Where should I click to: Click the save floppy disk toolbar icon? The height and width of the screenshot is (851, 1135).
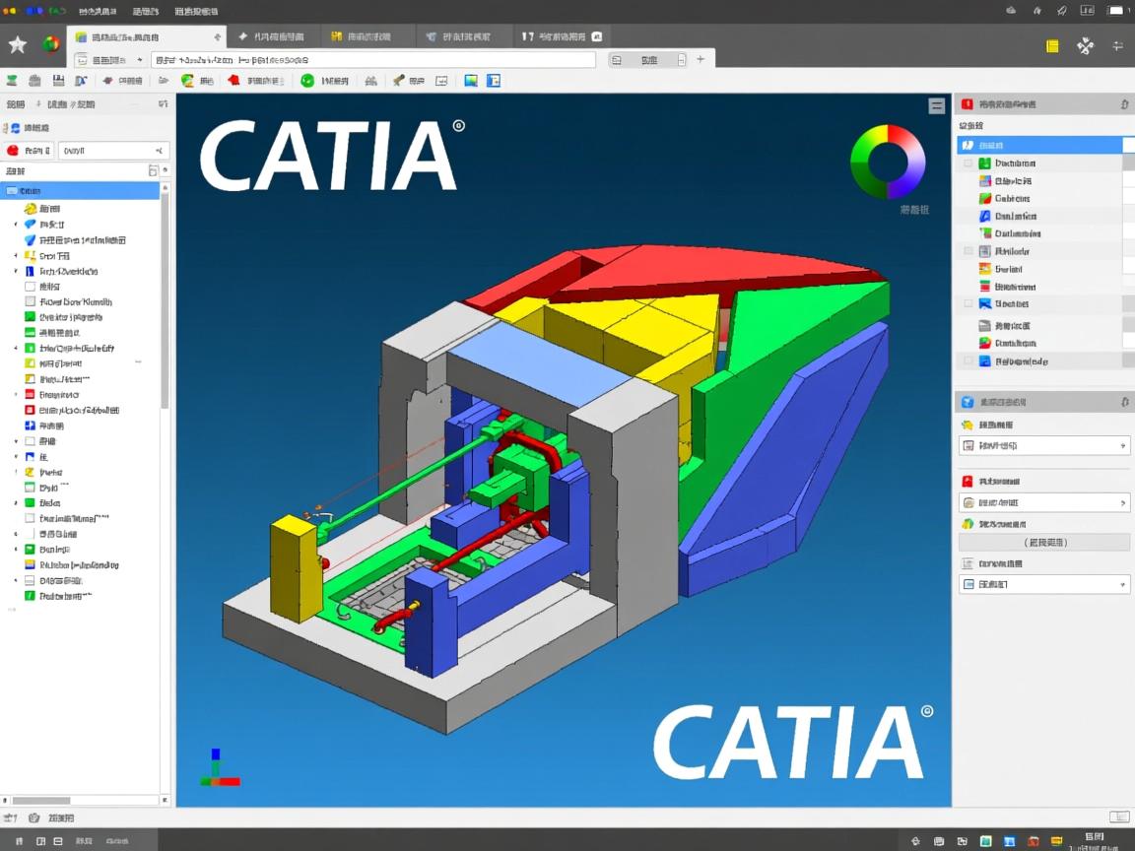58,81
